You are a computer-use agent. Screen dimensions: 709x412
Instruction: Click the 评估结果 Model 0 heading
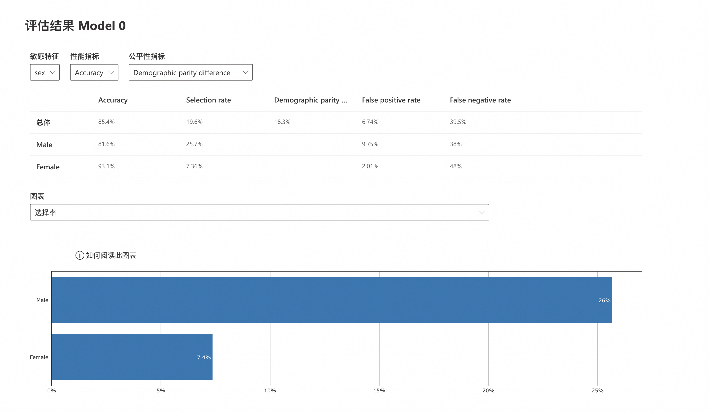(76, 26)
